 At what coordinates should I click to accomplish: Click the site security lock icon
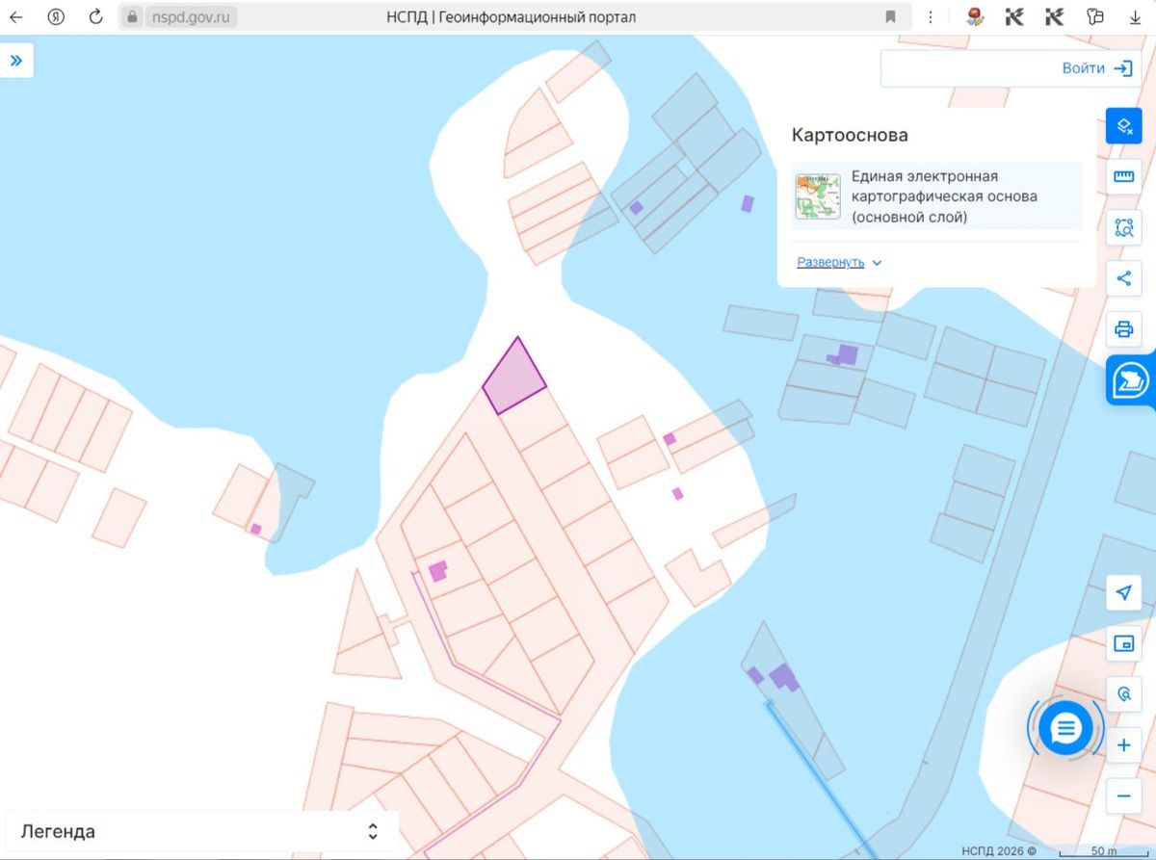133,16
